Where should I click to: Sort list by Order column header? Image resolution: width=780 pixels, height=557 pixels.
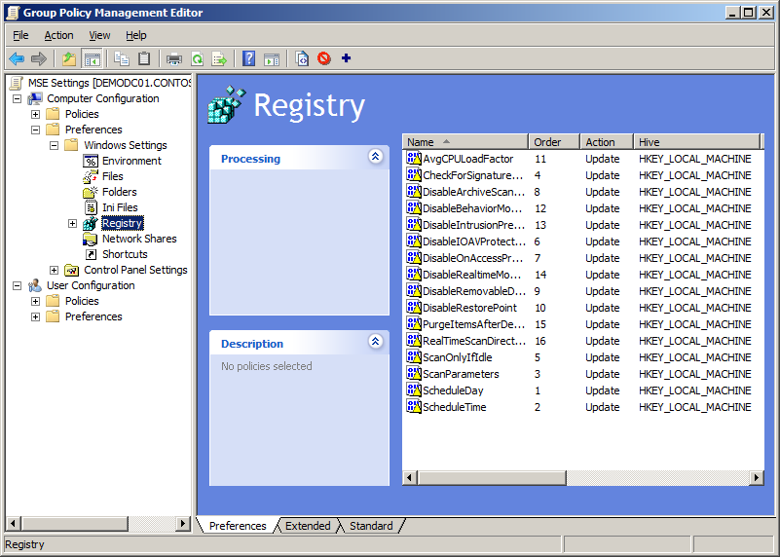pos(553,142)
